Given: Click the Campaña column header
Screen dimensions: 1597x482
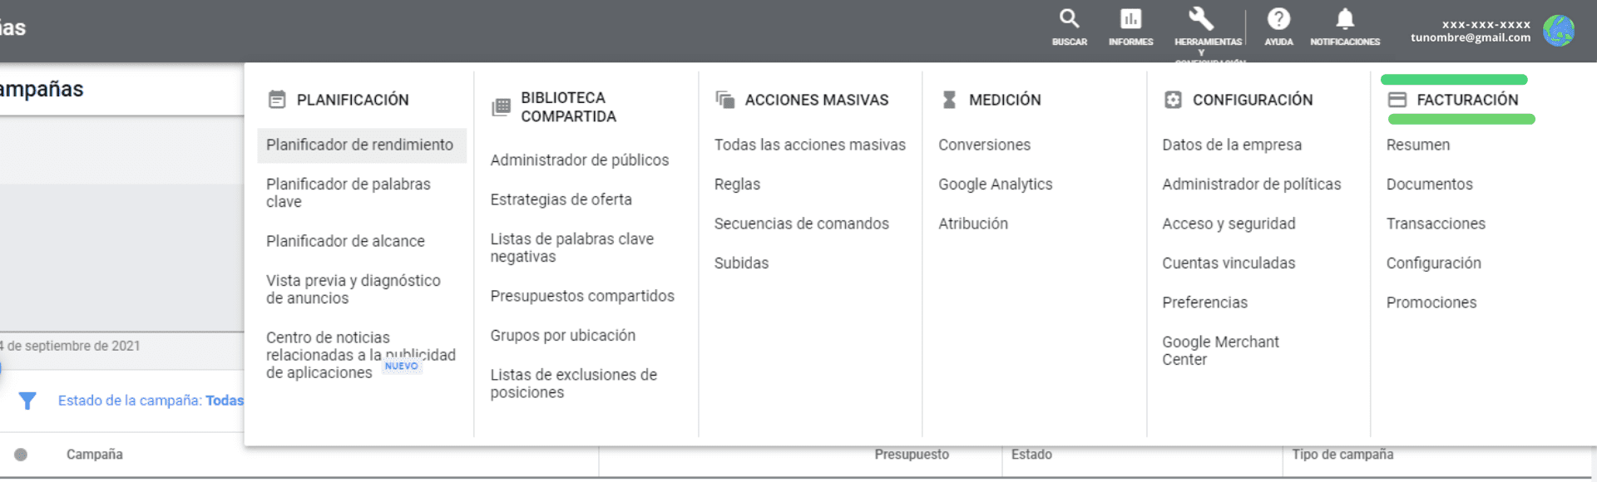Looking at the screenshot, I should click(x=95, y=455).
